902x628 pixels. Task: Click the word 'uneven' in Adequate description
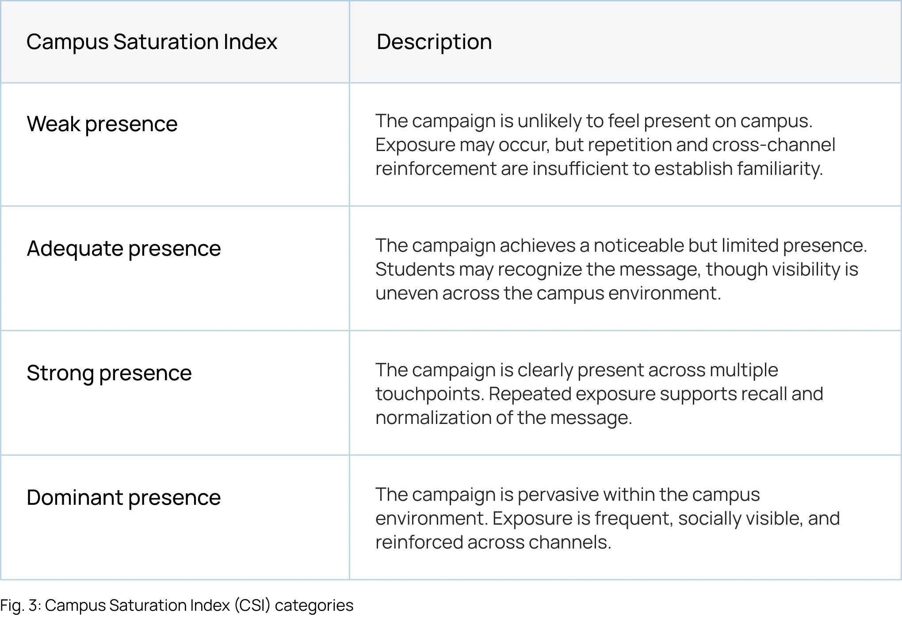click(406, 293)
